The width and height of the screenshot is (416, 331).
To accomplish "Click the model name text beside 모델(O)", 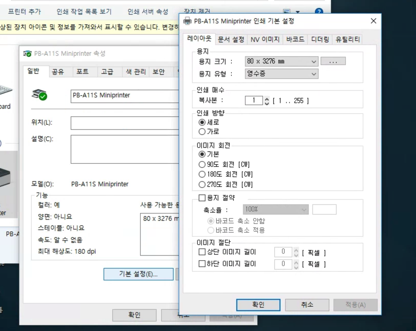I will pos(100,184).
